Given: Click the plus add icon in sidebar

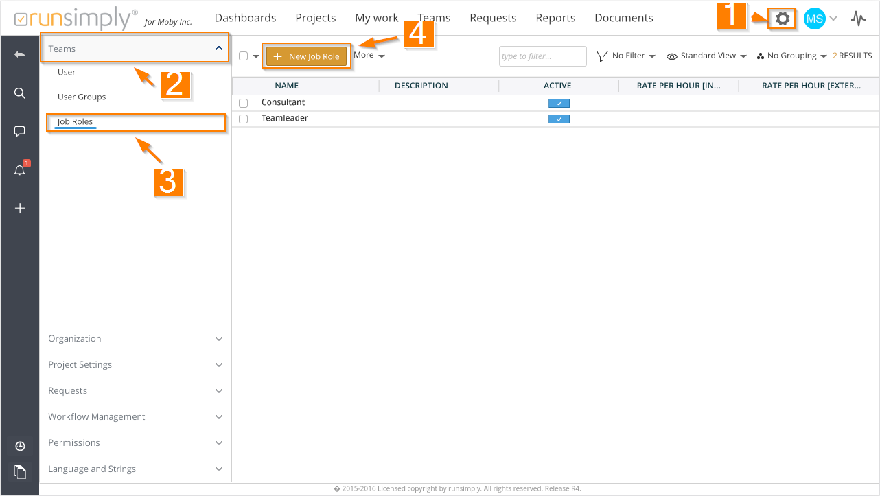Looking at the screenshot, I should [20, 209].
